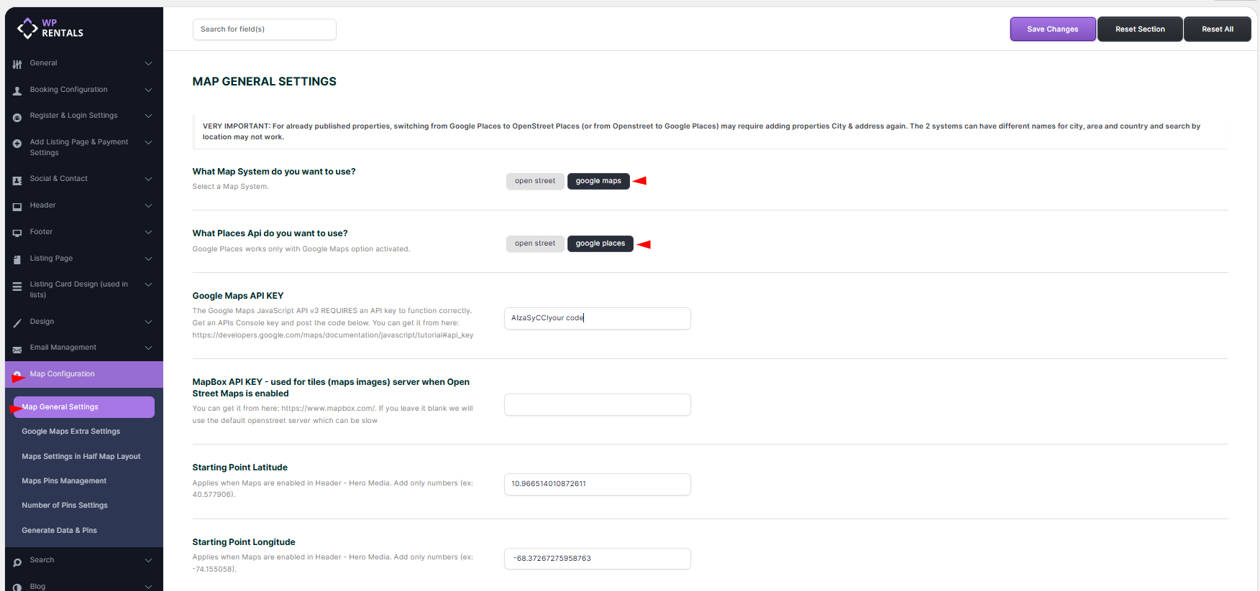Click the Booking Configuration user icon

pos(17,90)
